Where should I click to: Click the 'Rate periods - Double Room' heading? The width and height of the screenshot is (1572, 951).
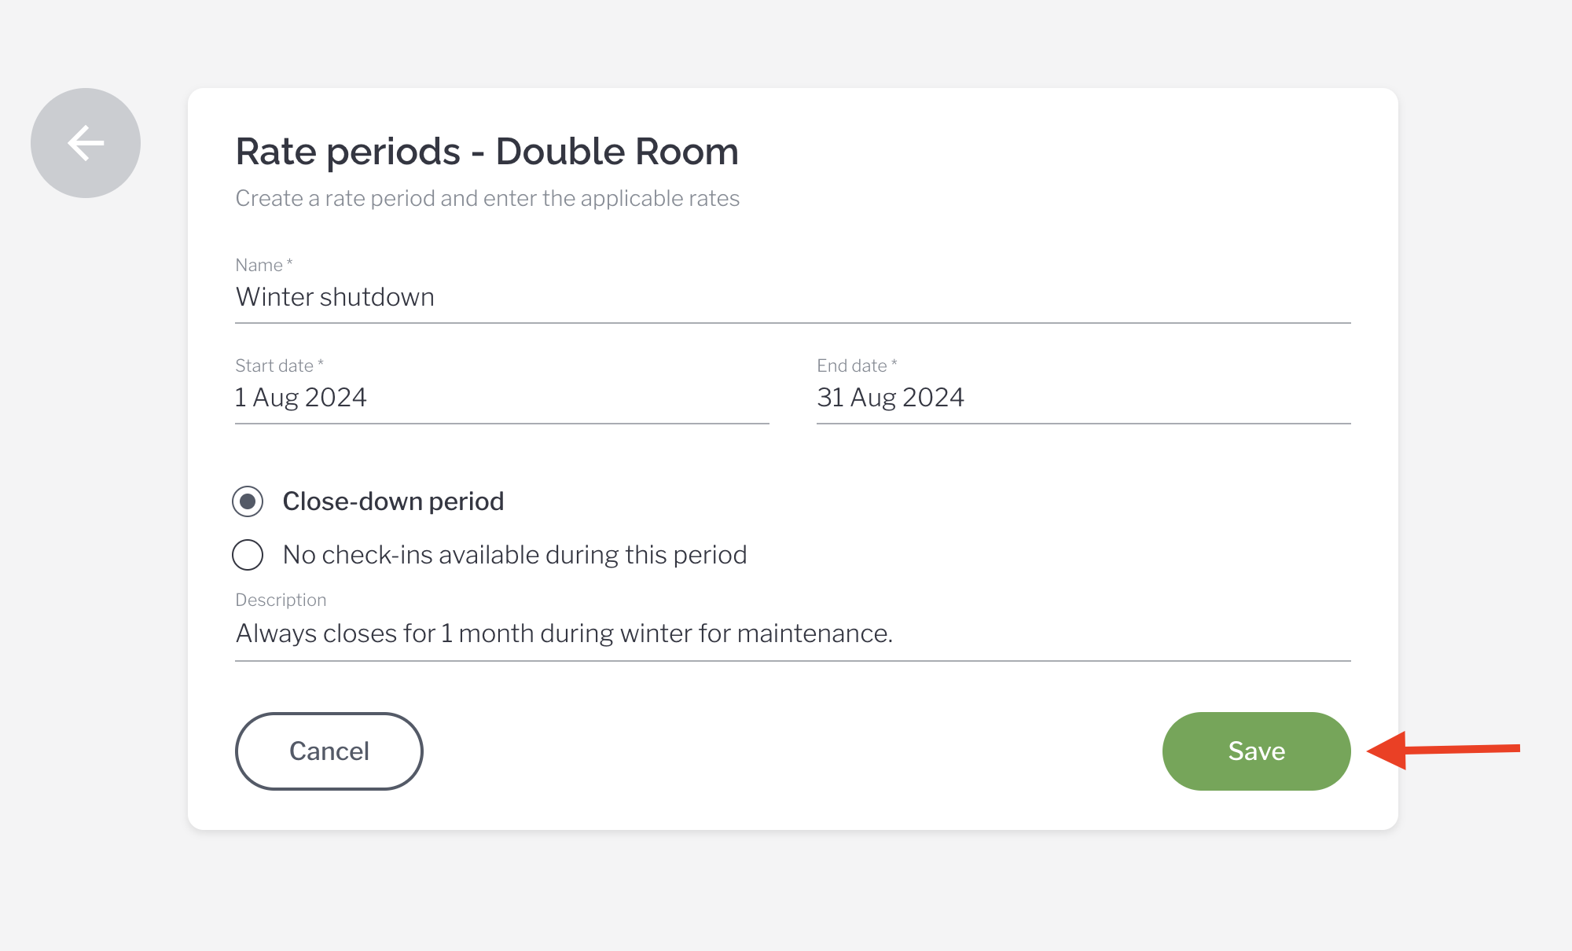click(487, 151)
